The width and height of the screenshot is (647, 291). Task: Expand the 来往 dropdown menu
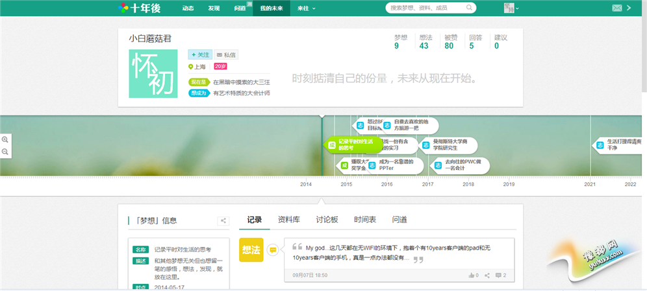pos(306,8)
